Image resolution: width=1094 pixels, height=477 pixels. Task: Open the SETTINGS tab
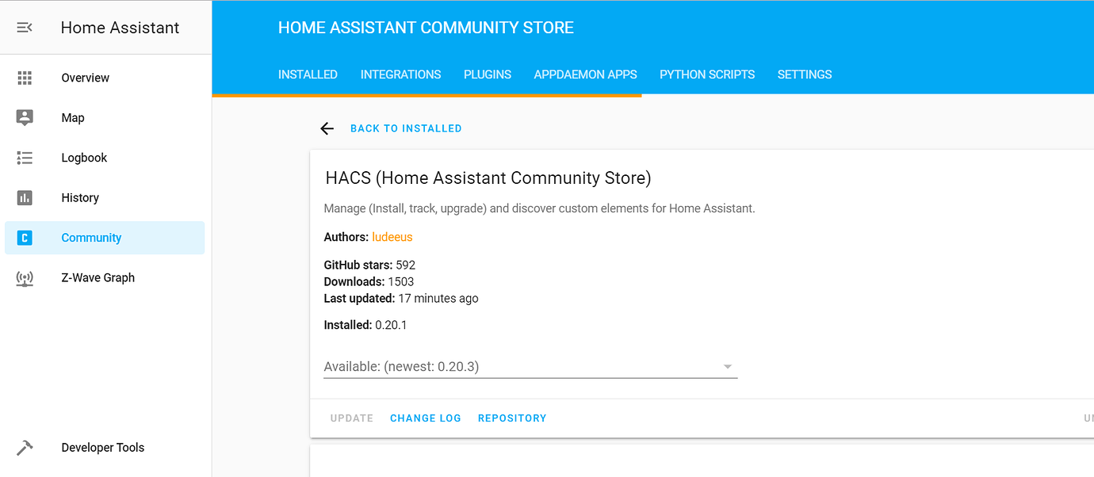click(805, 74)
